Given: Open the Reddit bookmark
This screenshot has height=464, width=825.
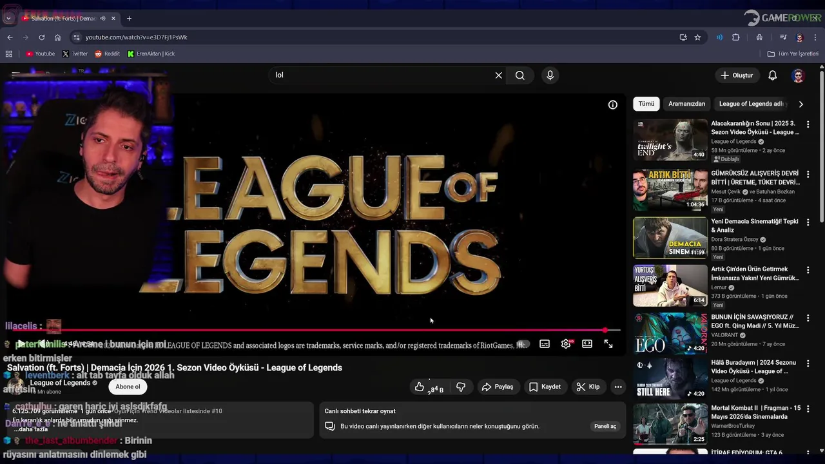Looking at the screenshot, I should point(107,53).
